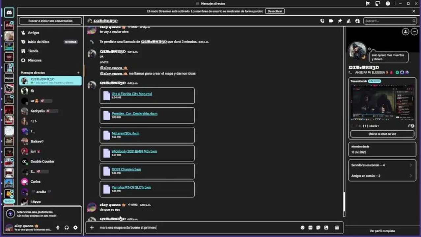
Task: Create a new DM with plus icon
Action: pyautogui.click(x=78, y=72)
